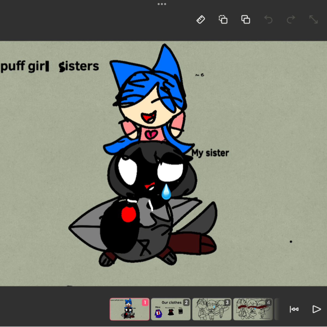This screenshot has width=327, height=327.
Task: Click the 'My sister' label on canvas
Action: click(210, 153)
